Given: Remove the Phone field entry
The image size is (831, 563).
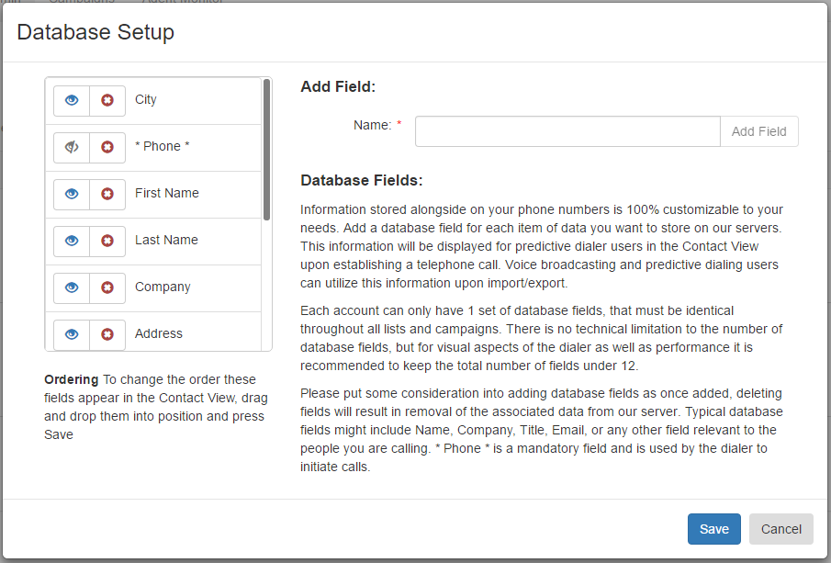Looking at the screenshot, I should pos(107,147).
